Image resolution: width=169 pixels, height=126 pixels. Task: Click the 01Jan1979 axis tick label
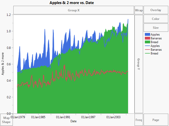pos(18,117)
